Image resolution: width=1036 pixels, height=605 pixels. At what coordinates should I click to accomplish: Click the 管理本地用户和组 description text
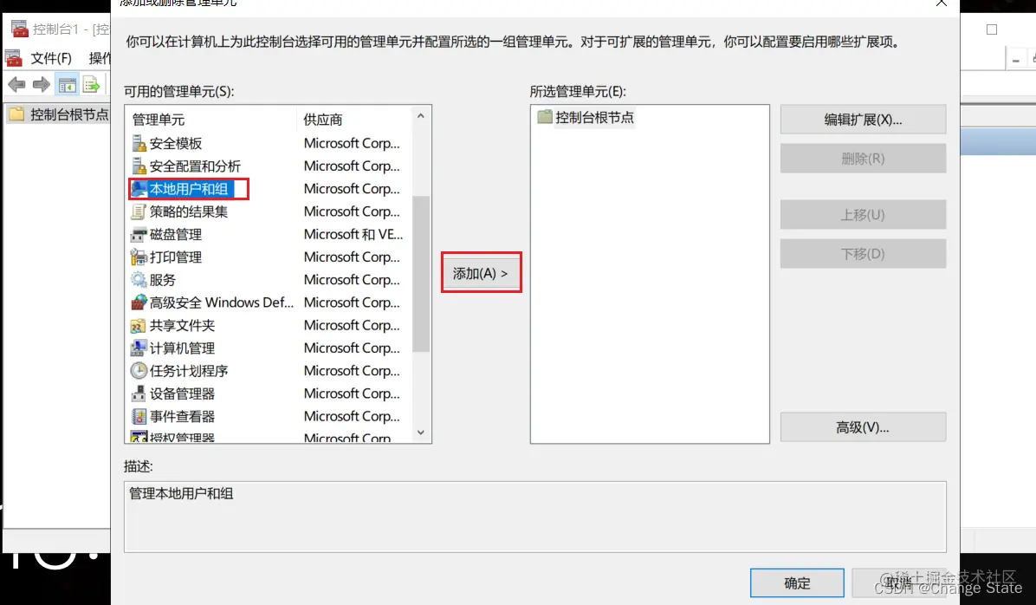click(181, 493)
